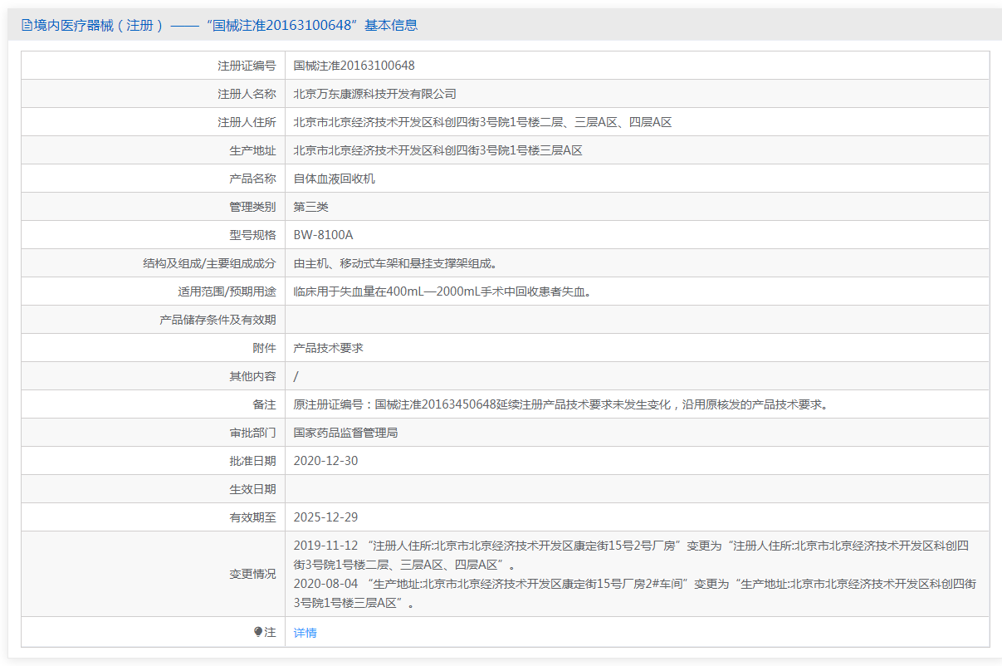Click registration number 国械注准20163100648 in the table
Image resolution: width=1002 pixels, height=666 pixels.
[x=354, y=66]
